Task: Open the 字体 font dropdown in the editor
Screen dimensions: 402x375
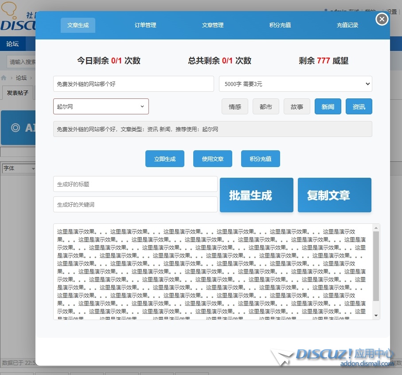Action: pyautogui.click(x=19, y=168)
